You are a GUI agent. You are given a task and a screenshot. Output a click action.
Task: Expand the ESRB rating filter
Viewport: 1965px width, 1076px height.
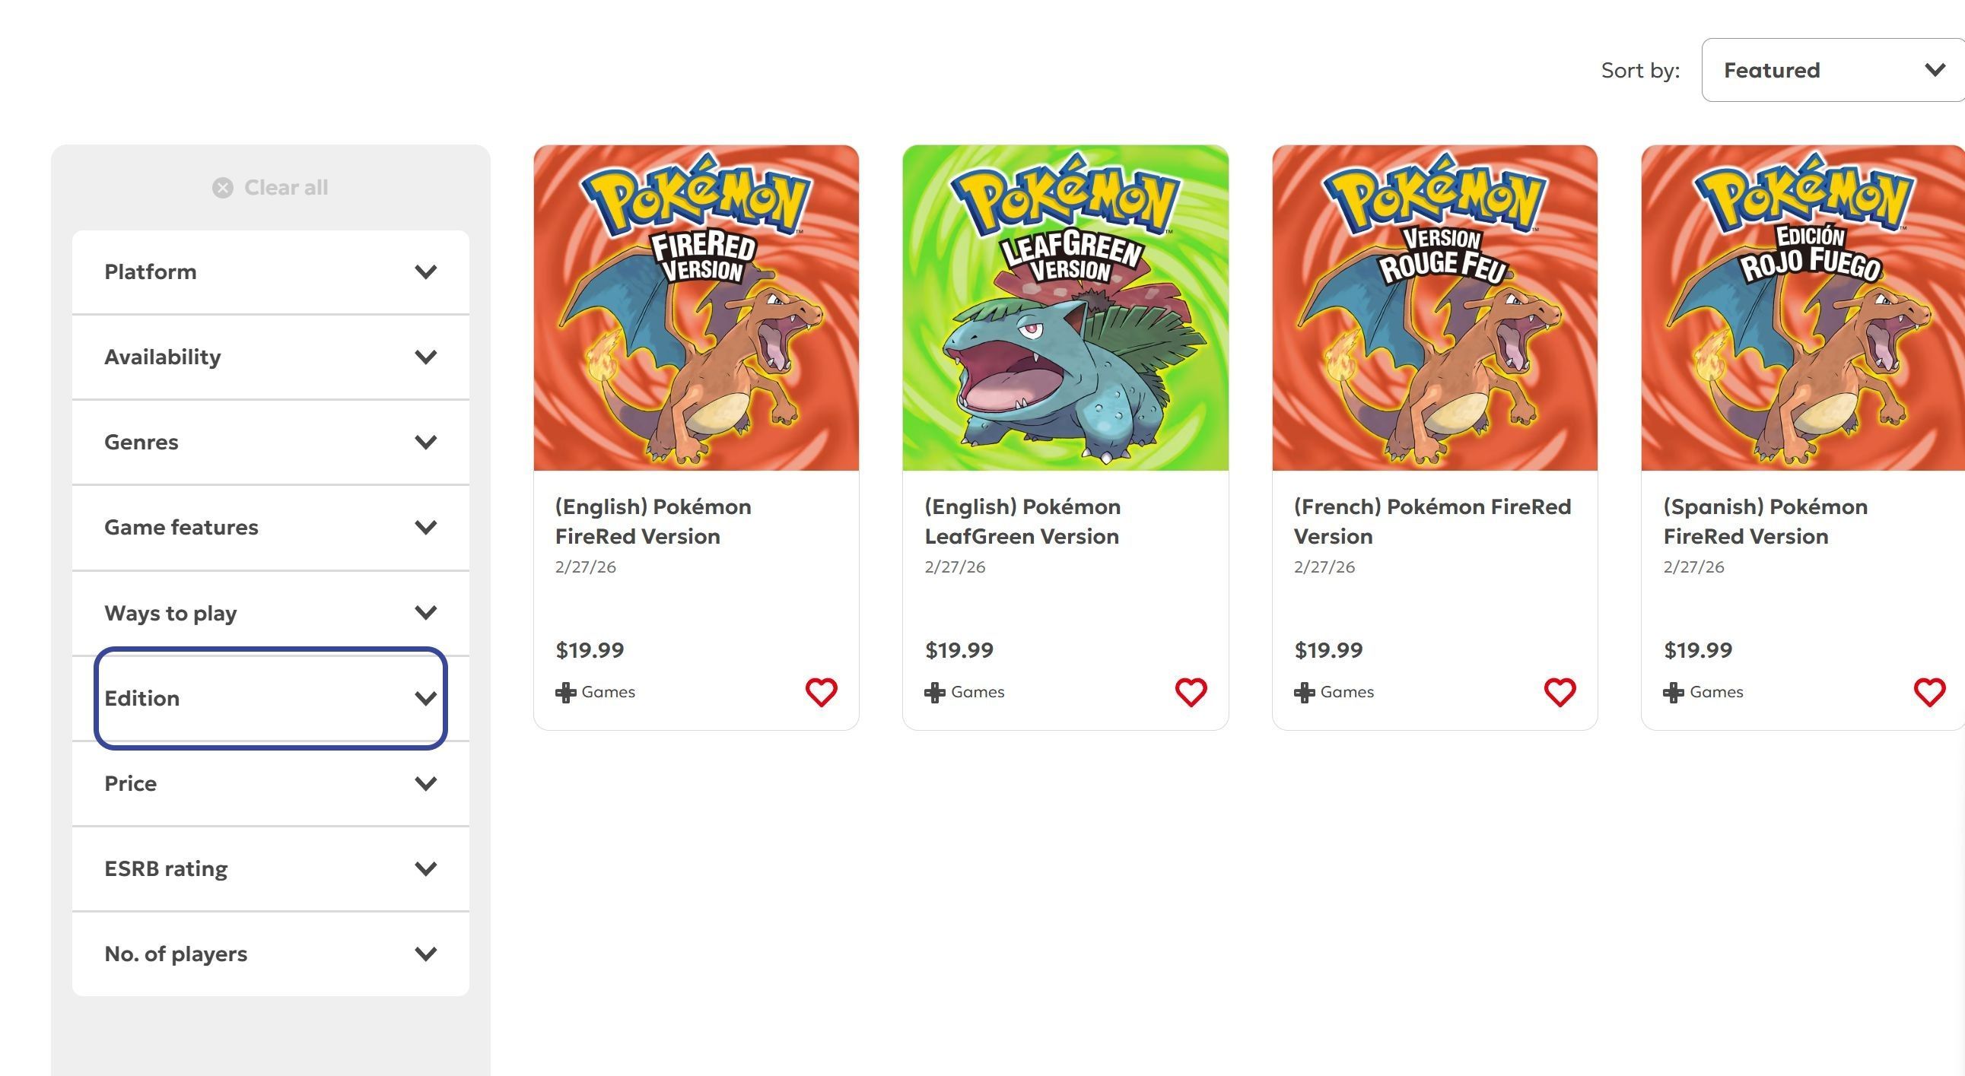click(x=271, y=868)
